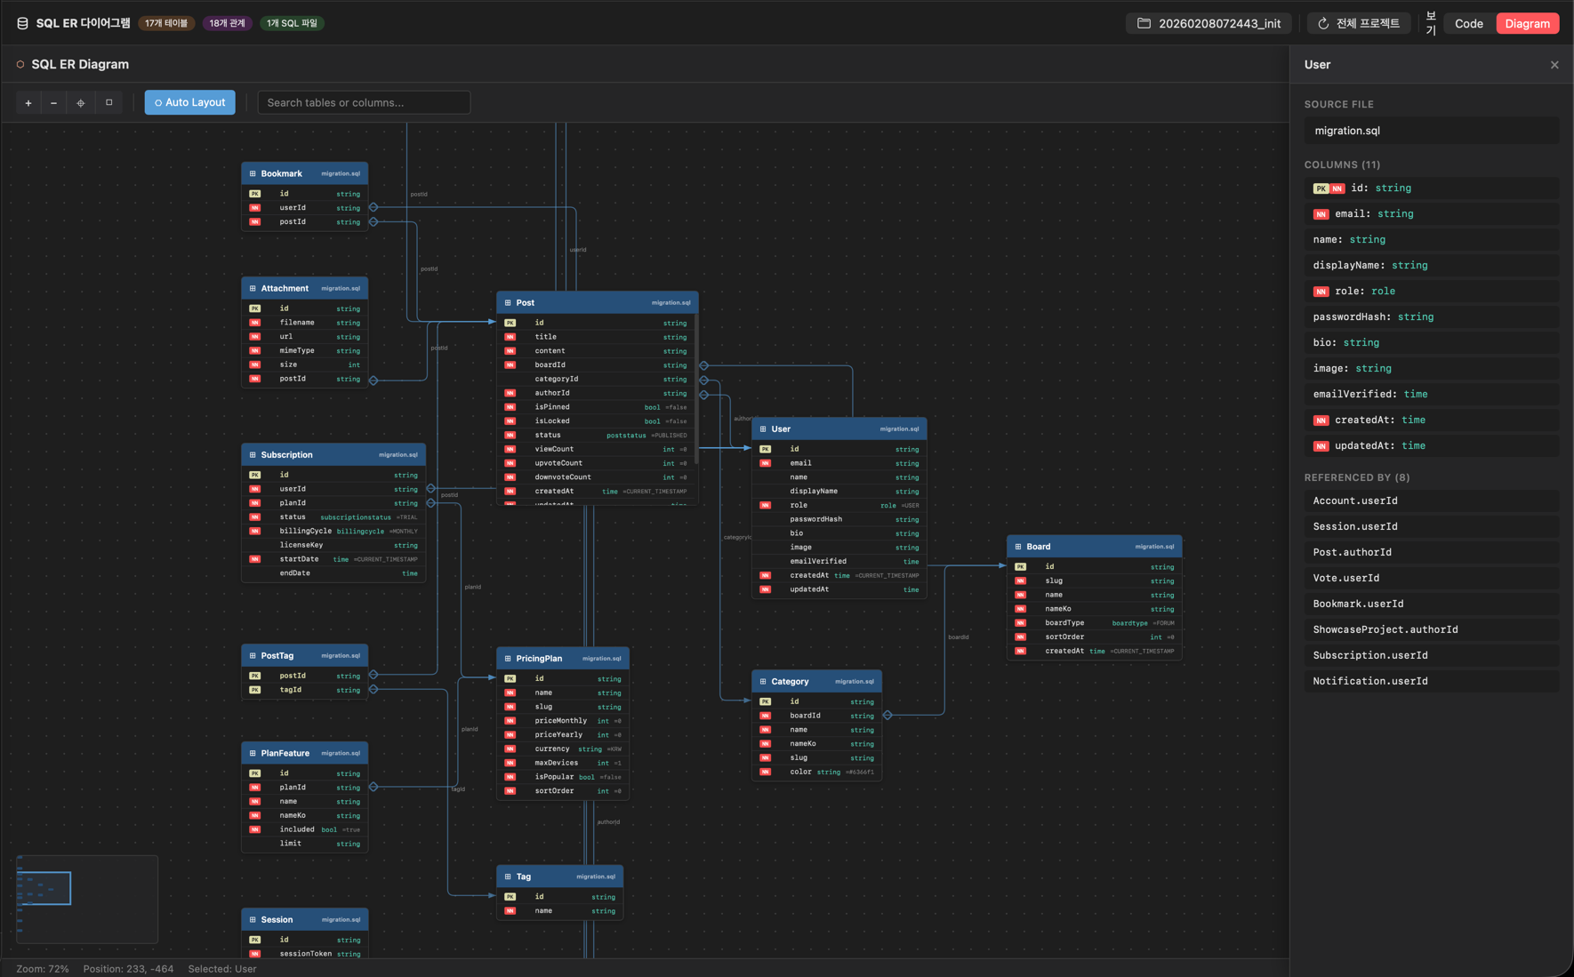Image resolution: width=1574 pixels, height=977 pixels.
Task: Open the 20260208072443_init folder selector
Action: click(x=1209, y=24)
